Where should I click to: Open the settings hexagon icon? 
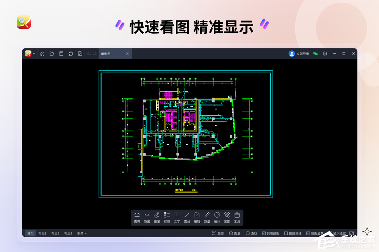(x=325, y=54)
